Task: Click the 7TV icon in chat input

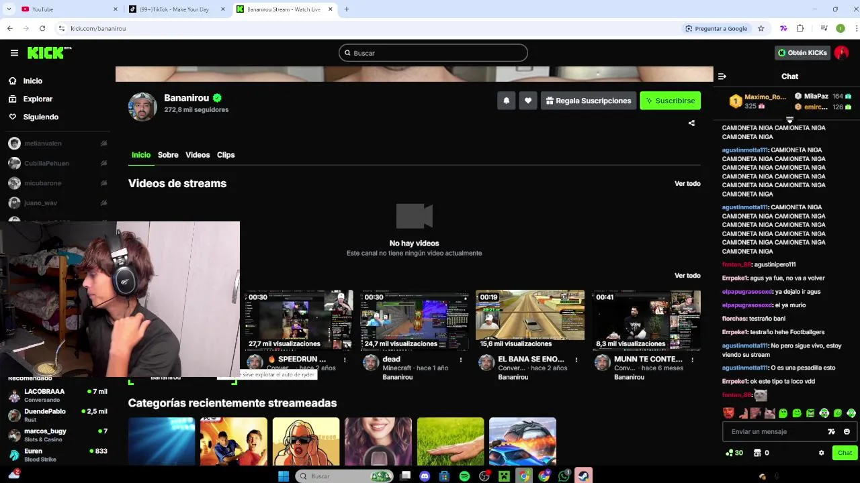Action: (x=831, y=431)
